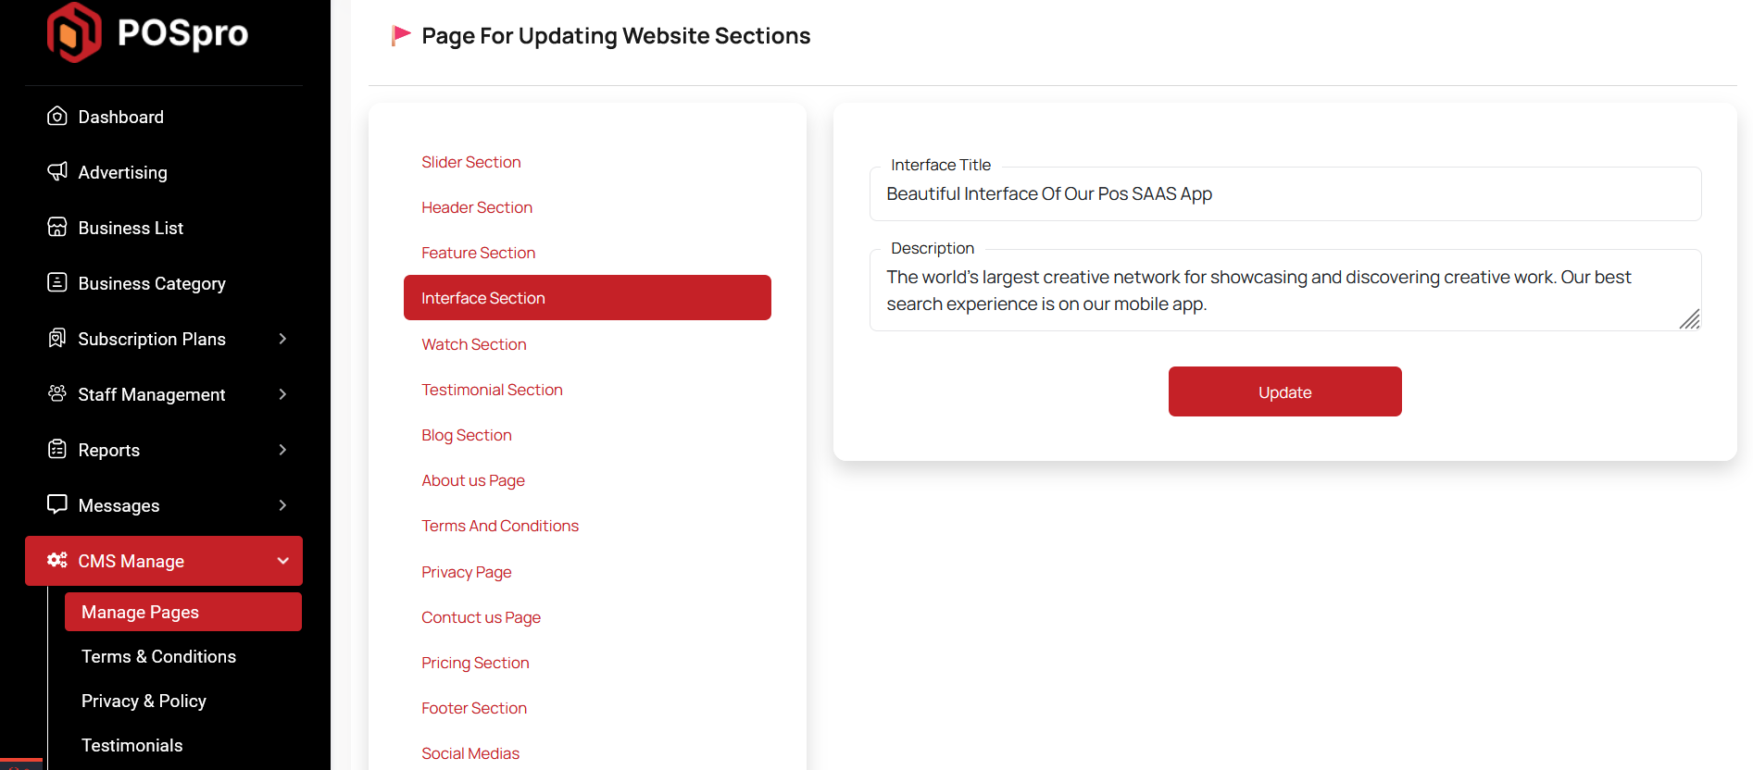Expand the Reports submenu chevron
The width and height of the screenshot is (1753, 770).
pos(282,450)
